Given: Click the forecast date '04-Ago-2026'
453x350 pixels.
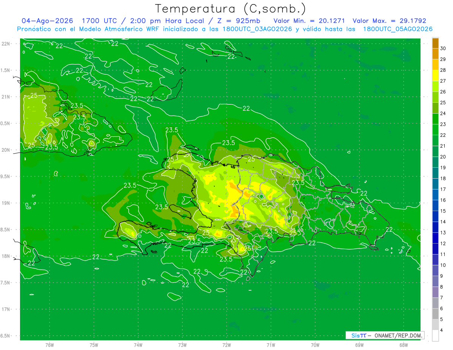Looking at the screenshot, I should coord(47,21).
